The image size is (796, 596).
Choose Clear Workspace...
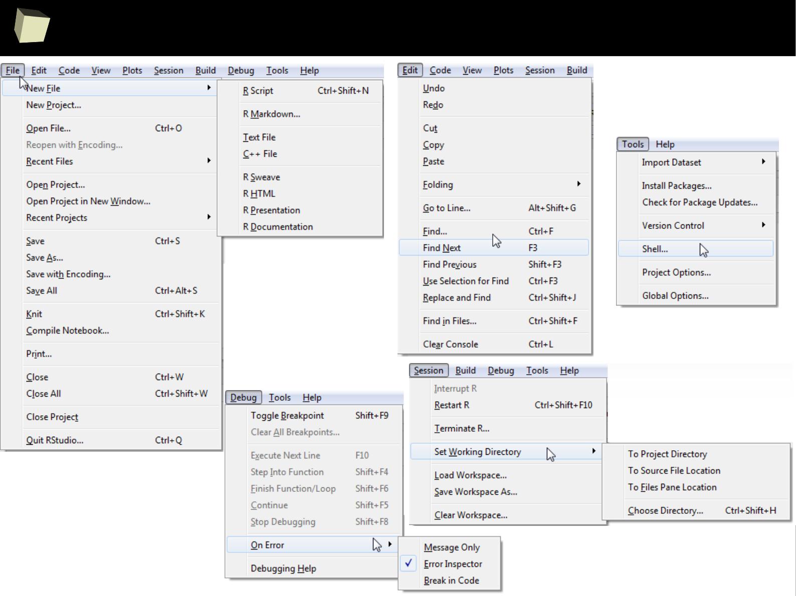click(x=471, y=515)
